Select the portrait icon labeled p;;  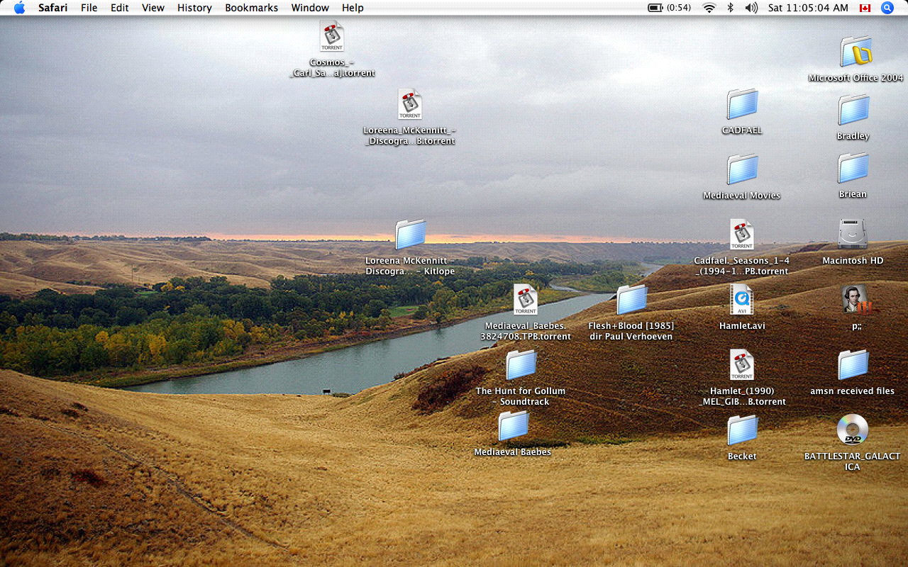(856, 300)
